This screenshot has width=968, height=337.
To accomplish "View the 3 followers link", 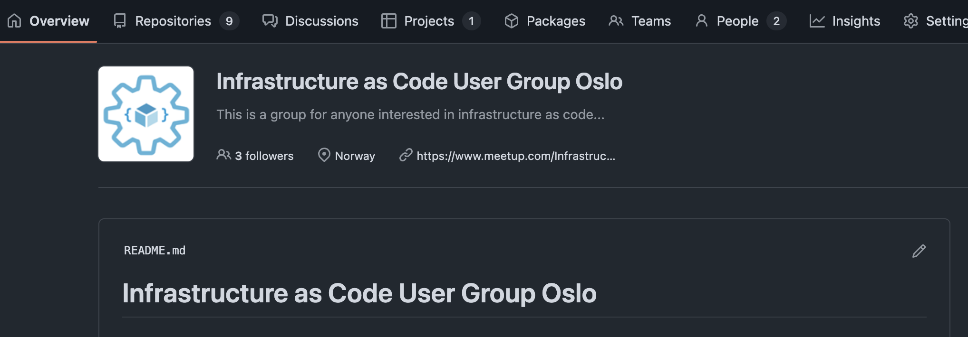I will coord(264,156).
